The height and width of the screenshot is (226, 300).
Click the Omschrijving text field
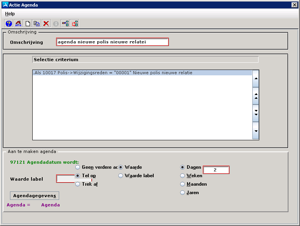[x=112, y=42]
